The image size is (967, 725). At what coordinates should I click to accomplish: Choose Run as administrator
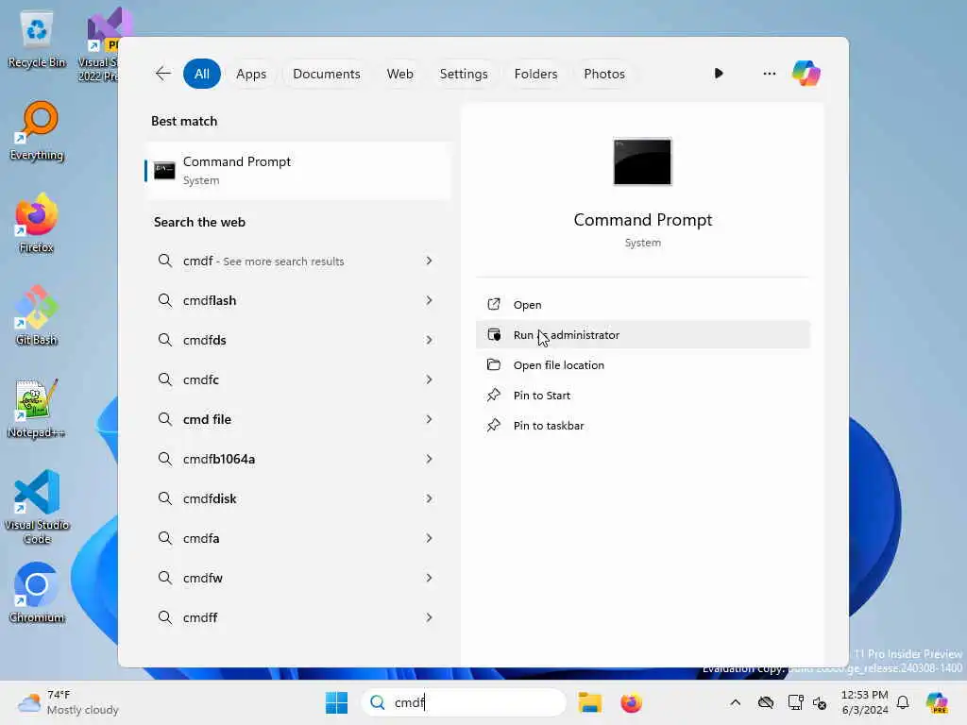(642, 335)
